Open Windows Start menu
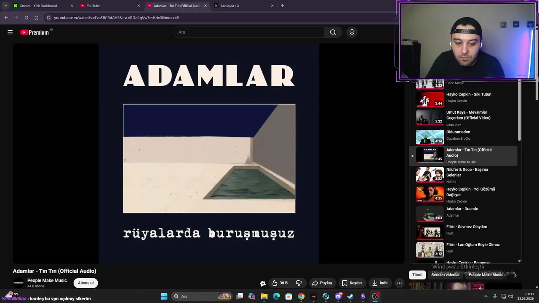 tap(164, 296)
